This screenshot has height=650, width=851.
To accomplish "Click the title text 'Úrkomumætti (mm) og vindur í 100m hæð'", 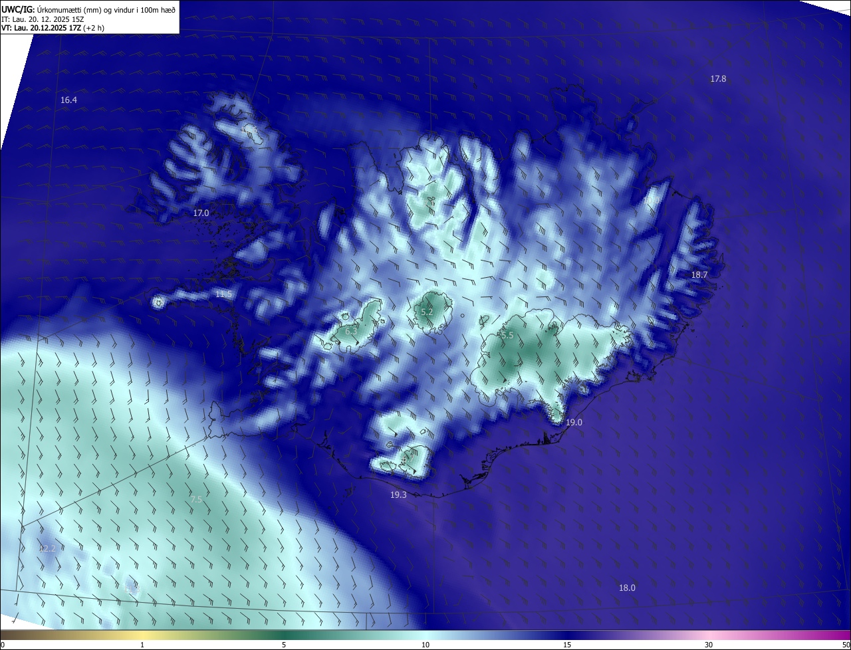I will (106, 9).
